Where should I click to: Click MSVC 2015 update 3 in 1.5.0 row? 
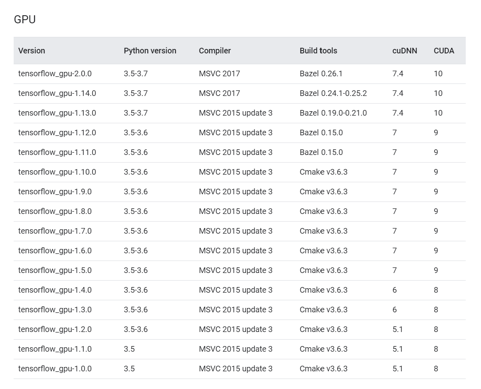(x=236, y=270)
